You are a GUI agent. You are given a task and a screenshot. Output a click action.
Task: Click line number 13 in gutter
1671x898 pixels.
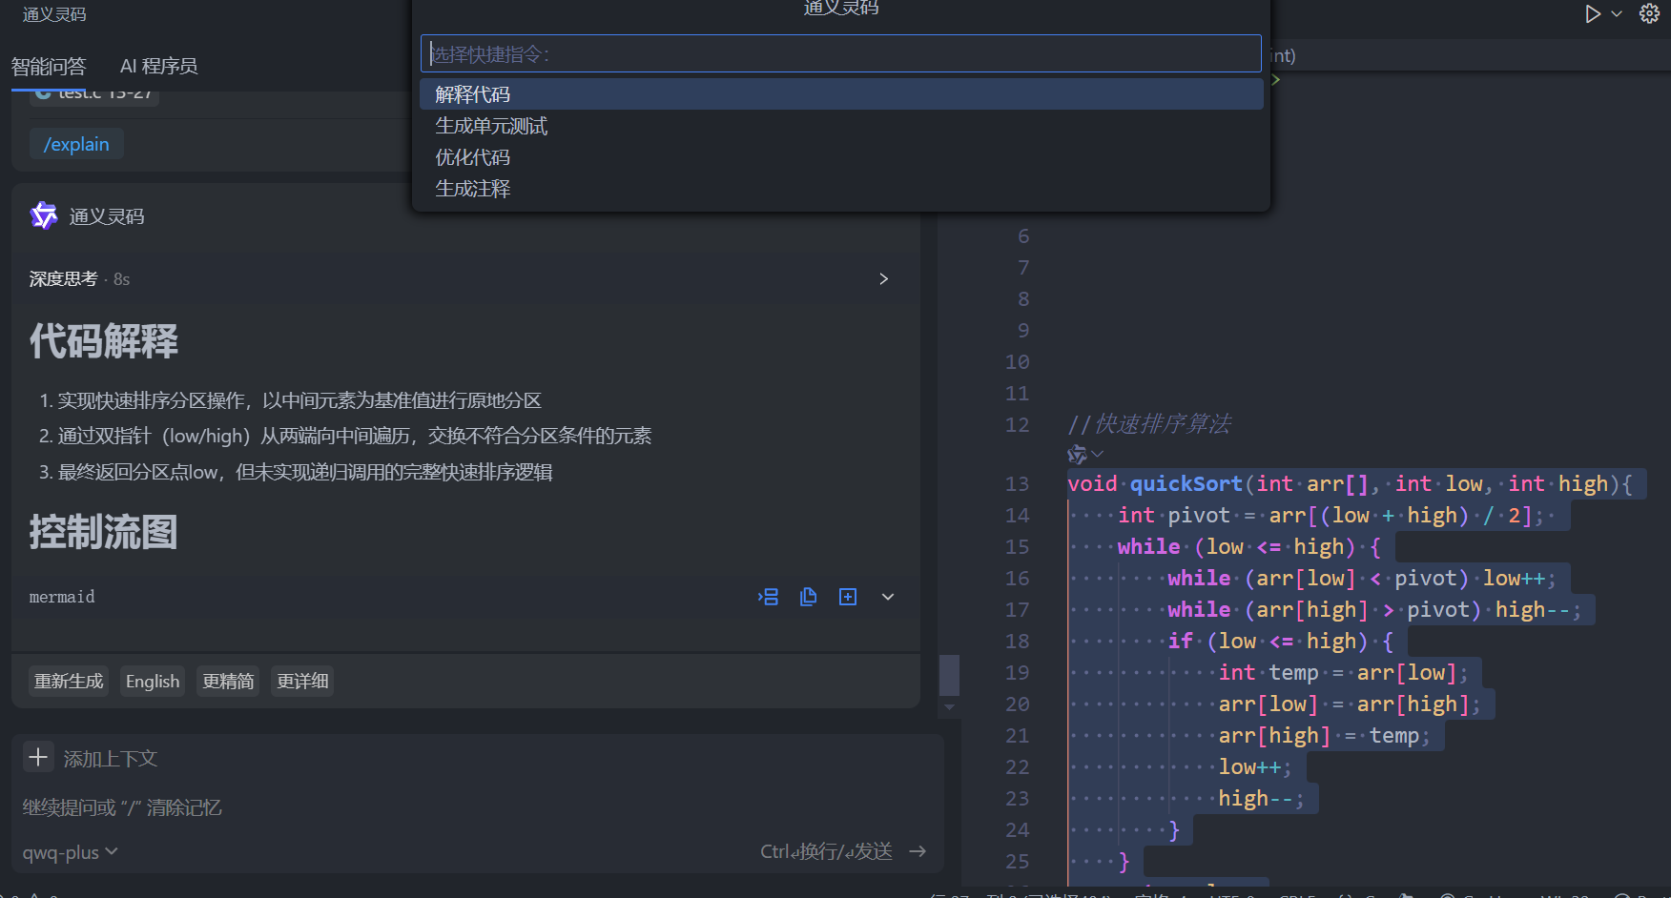coord(1017,483)
